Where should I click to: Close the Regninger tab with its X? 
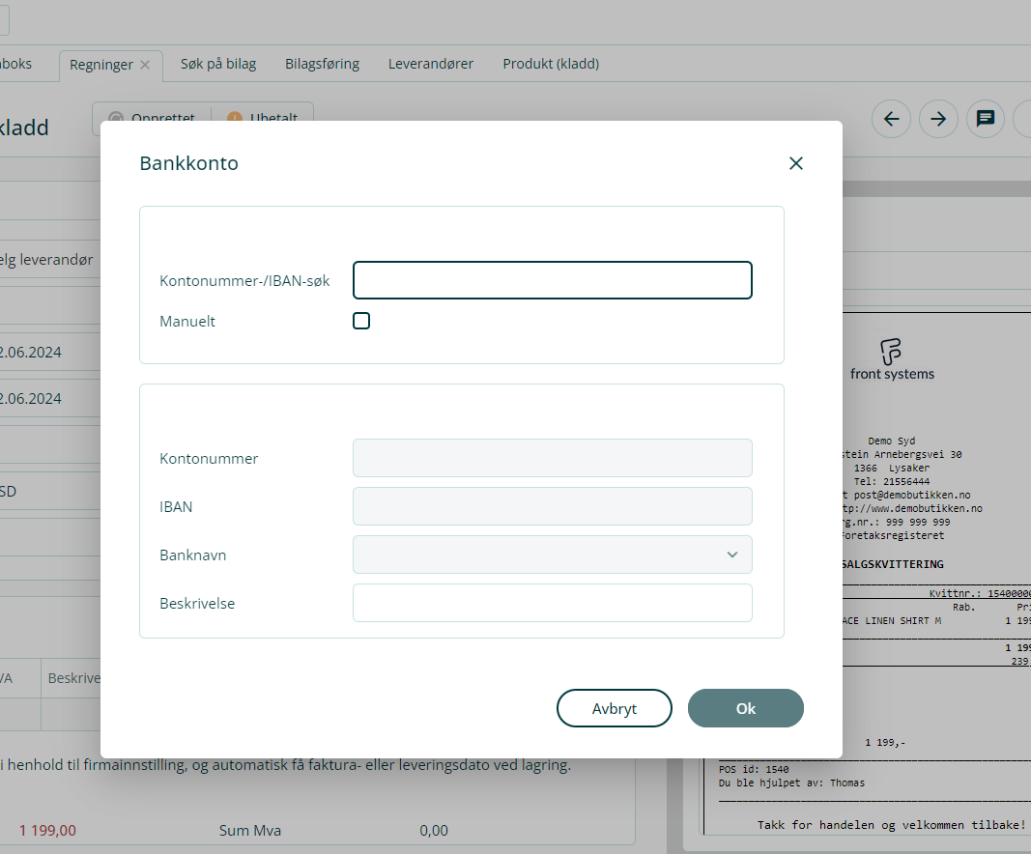point(145,65)
